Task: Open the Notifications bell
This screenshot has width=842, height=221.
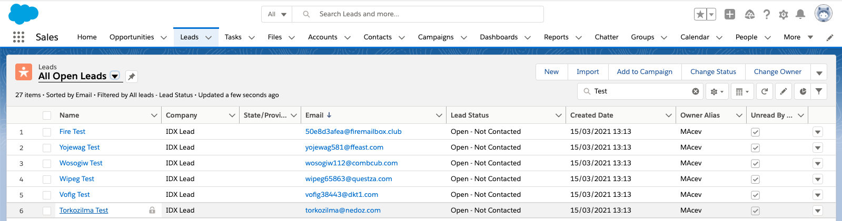Action: (x=800, y=15)
